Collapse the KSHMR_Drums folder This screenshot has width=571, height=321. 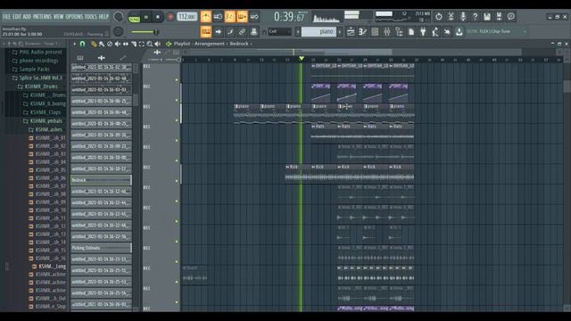[37, 86]
